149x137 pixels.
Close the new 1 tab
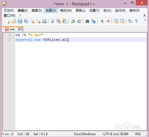click(x=20, y=29)
